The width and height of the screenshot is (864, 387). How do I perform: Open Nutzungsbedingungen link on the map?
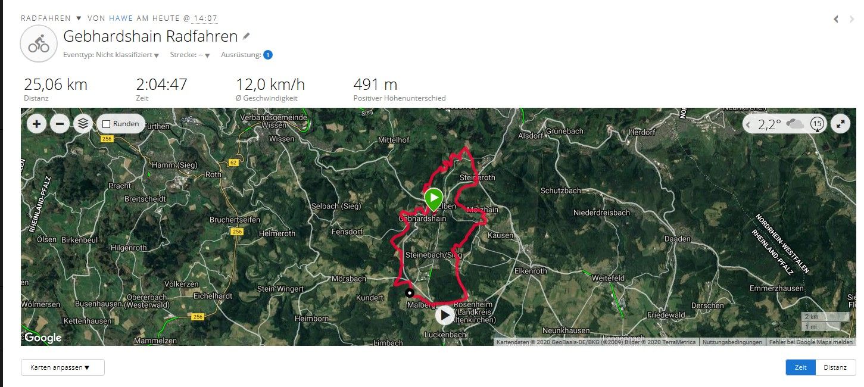click(732, 342)
